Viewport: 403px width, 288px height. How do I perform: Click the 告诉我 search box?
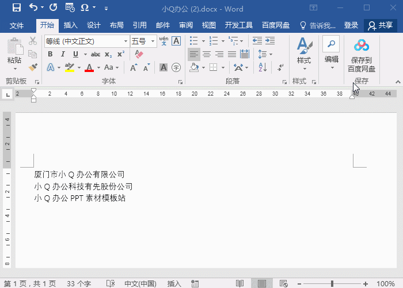pyautogui.click(x=318, y=25)
